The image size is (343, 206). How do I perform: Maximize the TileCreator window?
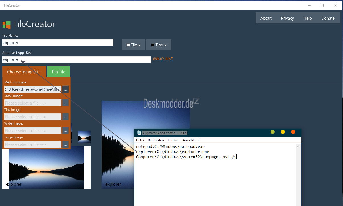(x=322, y=5)
